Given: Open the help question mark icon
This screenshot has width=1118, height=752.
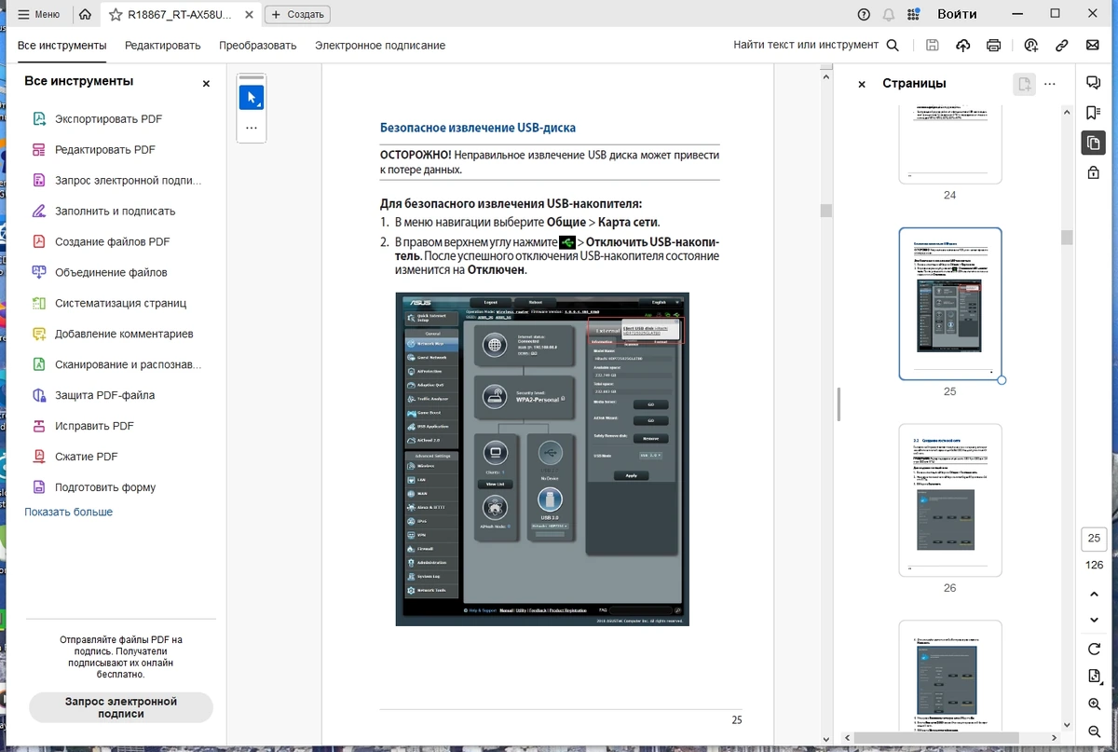Looking at the screenshot, I should coord(864,14).
